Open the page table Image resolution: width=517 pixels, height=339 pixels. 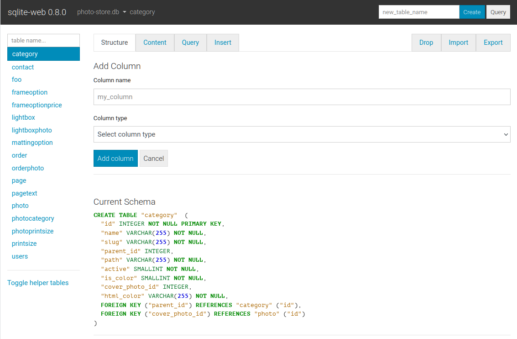[x=19, y=181]
